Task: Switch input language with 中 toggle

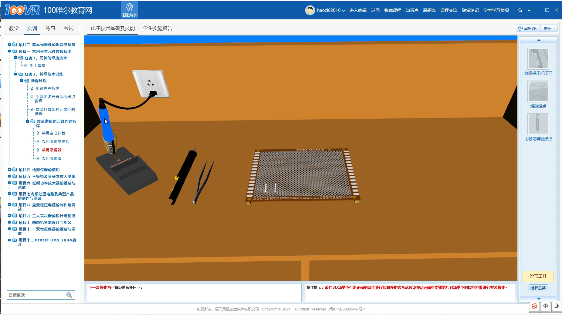Action: pos(546,306)
